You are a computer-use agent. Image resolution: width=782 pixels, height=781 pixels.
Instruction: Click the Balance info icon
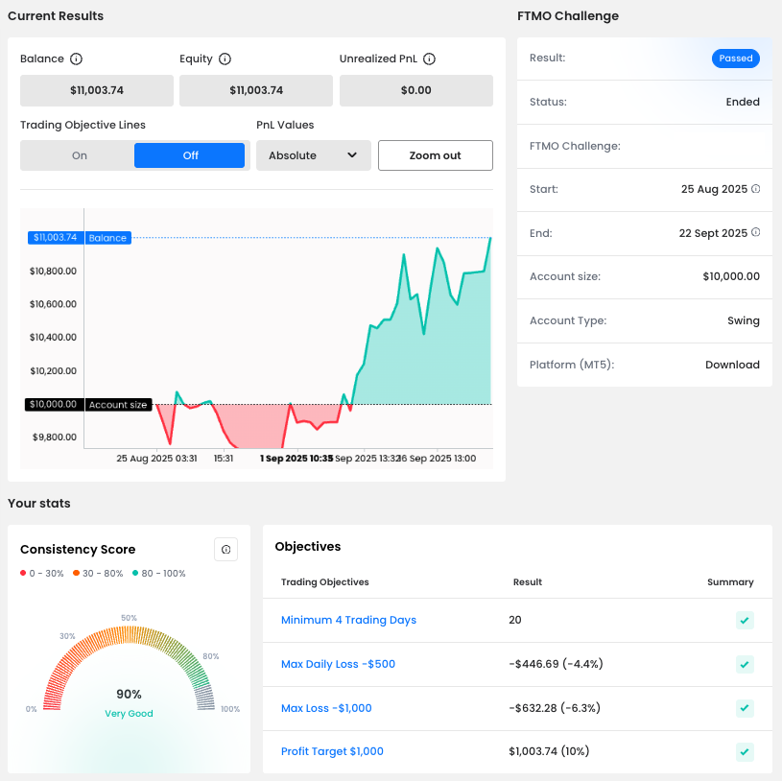[77, 59]
